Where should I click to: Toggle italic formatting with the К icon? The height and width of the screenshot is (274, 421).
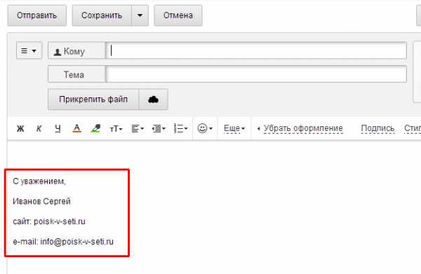[x=39, y=129]
